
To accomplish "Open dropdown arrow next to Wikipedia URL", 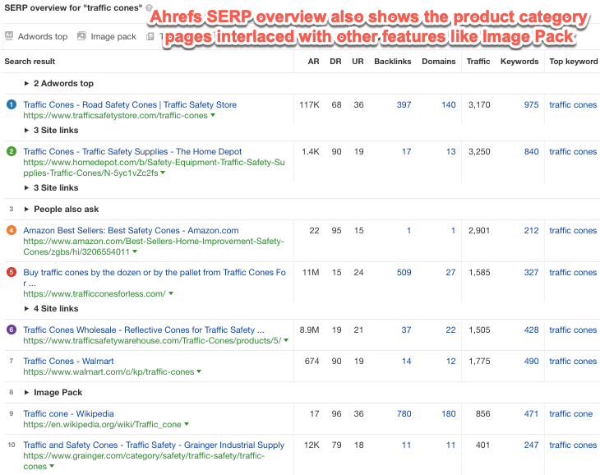I will tap(187, 425).
